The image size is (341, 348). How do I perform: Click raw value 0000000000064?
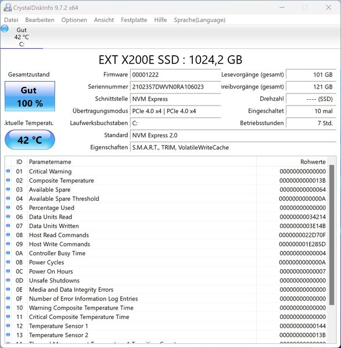[x=303, y=190]
